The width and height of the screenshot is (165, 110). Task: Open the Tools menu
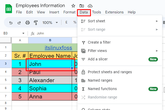click(96, 12)
